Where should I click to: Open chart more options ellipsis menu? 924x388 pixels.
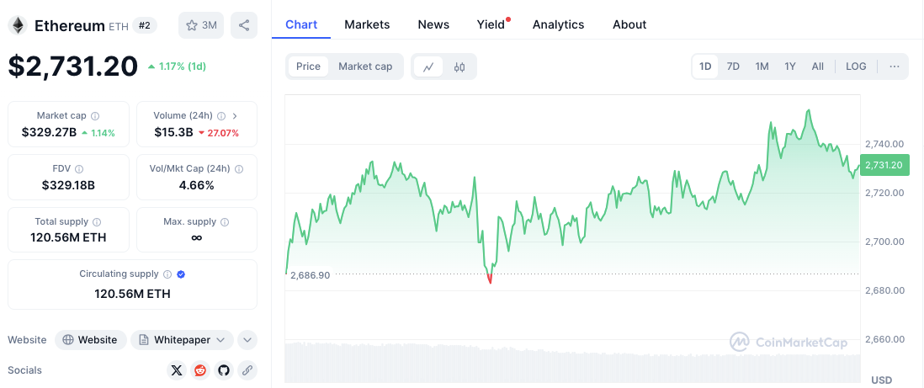click(x=894, y=66)
